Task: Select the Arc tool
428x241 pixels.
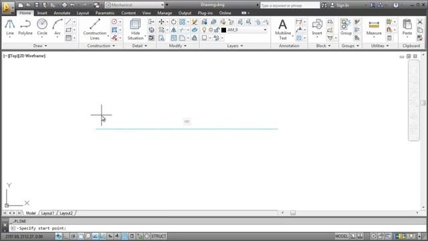Action: pyautogui.click(x=58, y=27)
